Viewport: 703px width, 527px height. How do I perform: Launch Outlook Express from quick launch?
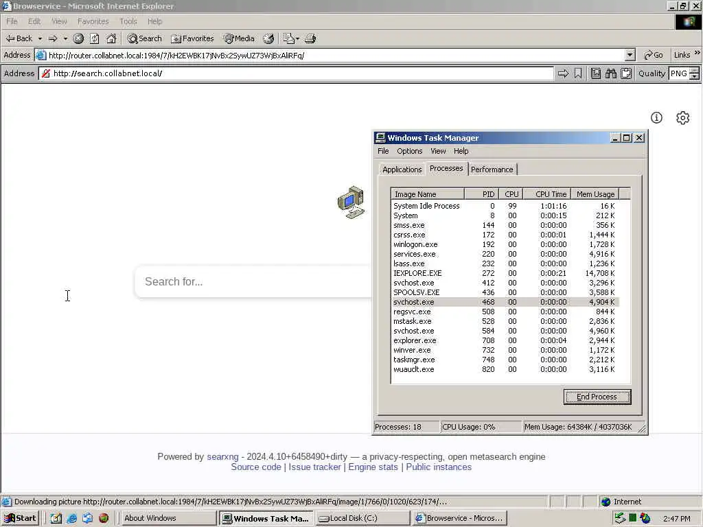pos(87,519)
